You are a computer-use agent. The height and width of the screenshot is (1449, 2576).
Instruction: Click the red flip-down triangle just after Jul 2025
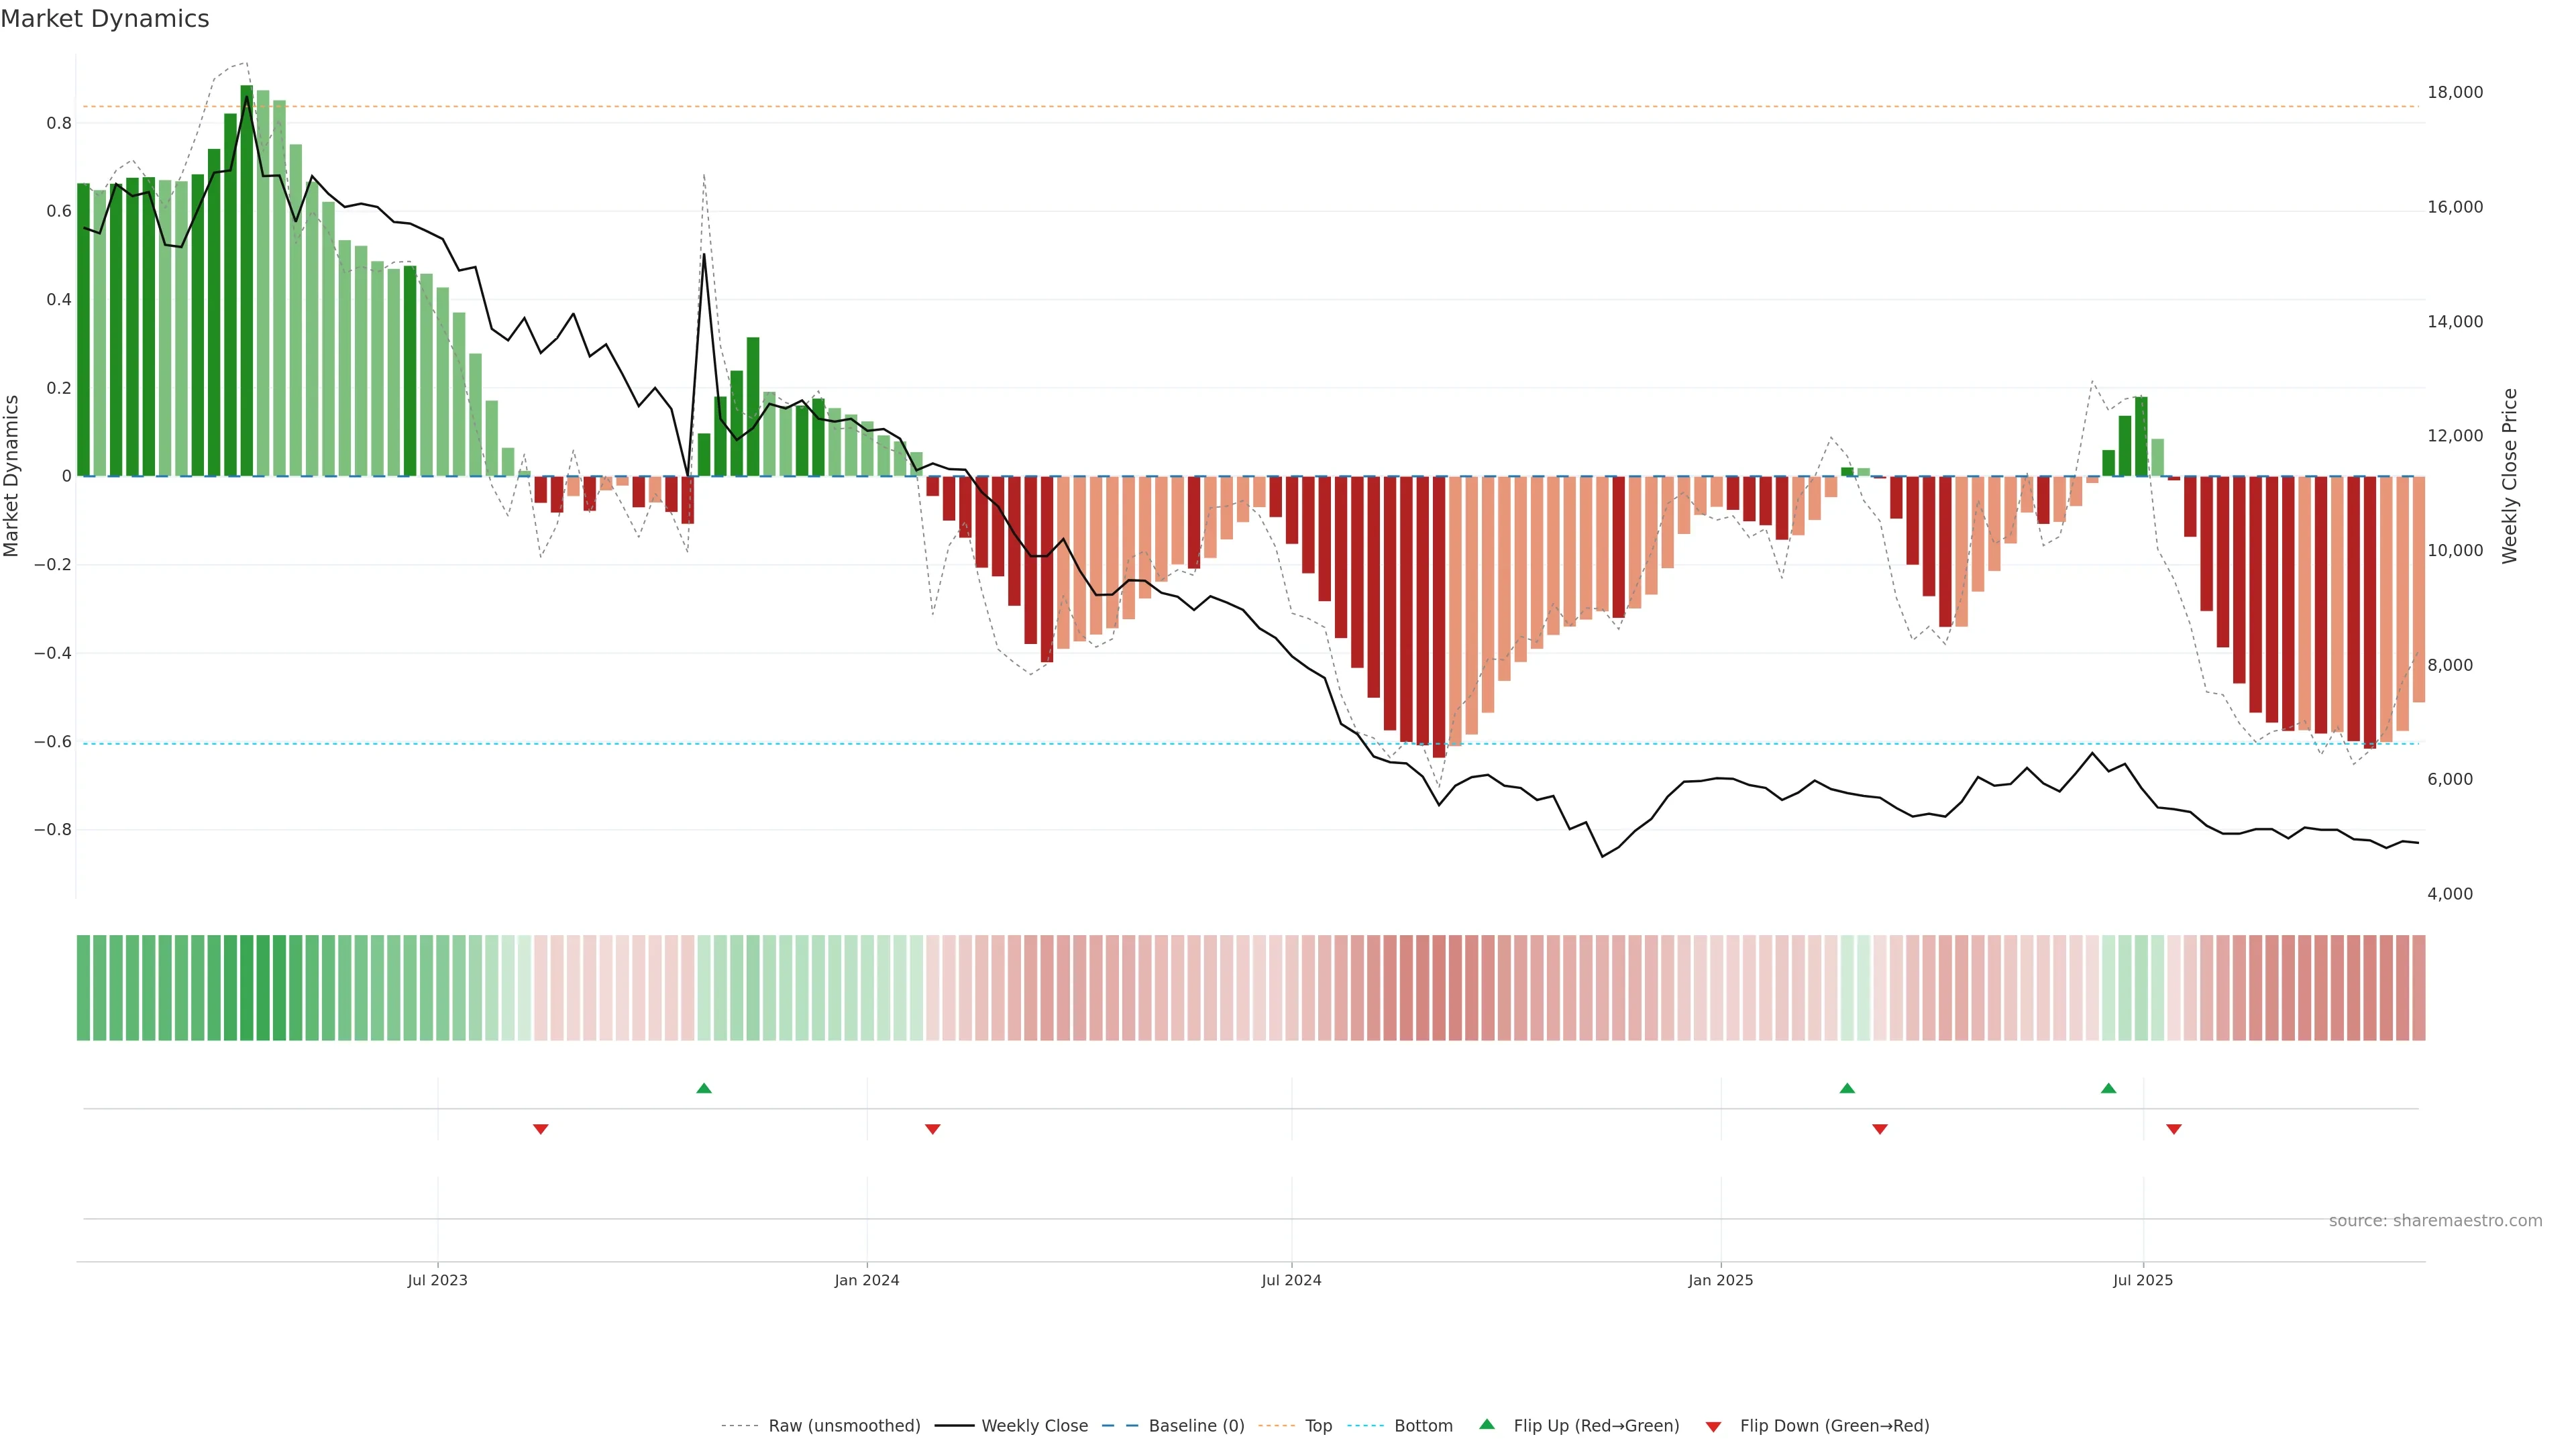pyautogui.click(x=2174, y=1129)
